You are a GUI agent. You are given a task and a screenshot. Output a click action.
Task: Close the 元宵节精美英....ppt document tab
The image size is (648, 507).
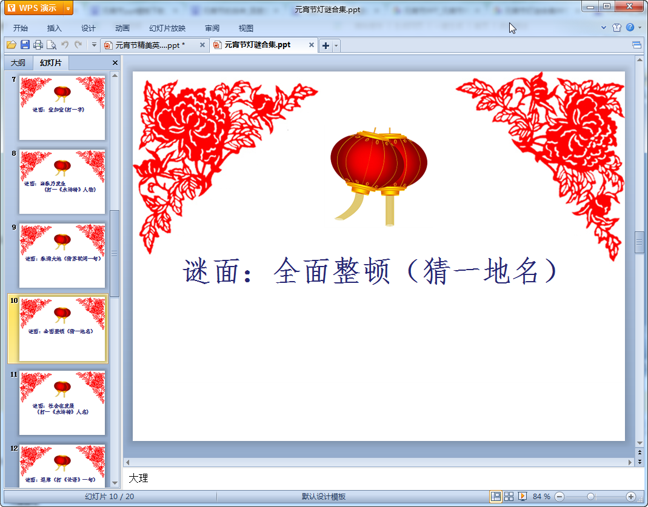click(x=202, y=45)
